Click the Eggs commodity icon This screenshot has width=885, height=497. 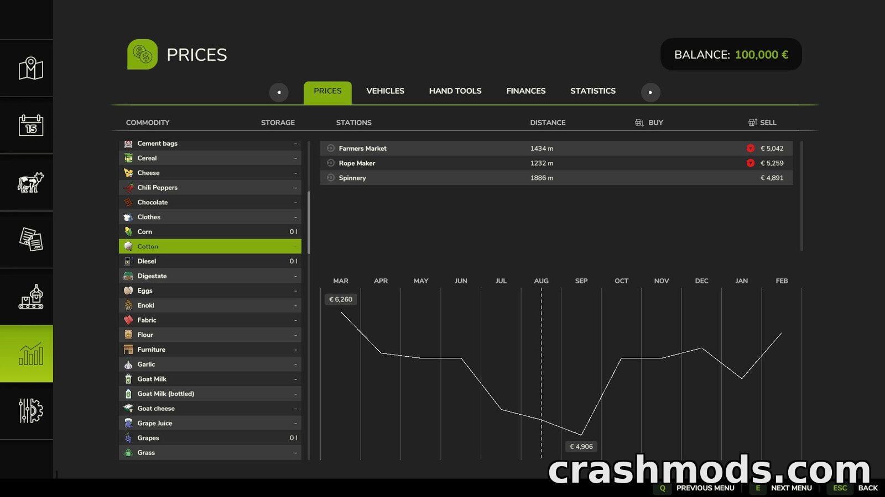click(128, 290)
